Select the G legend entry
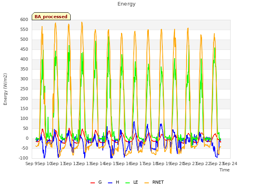 pyautogui.click(x=96, y=182)
